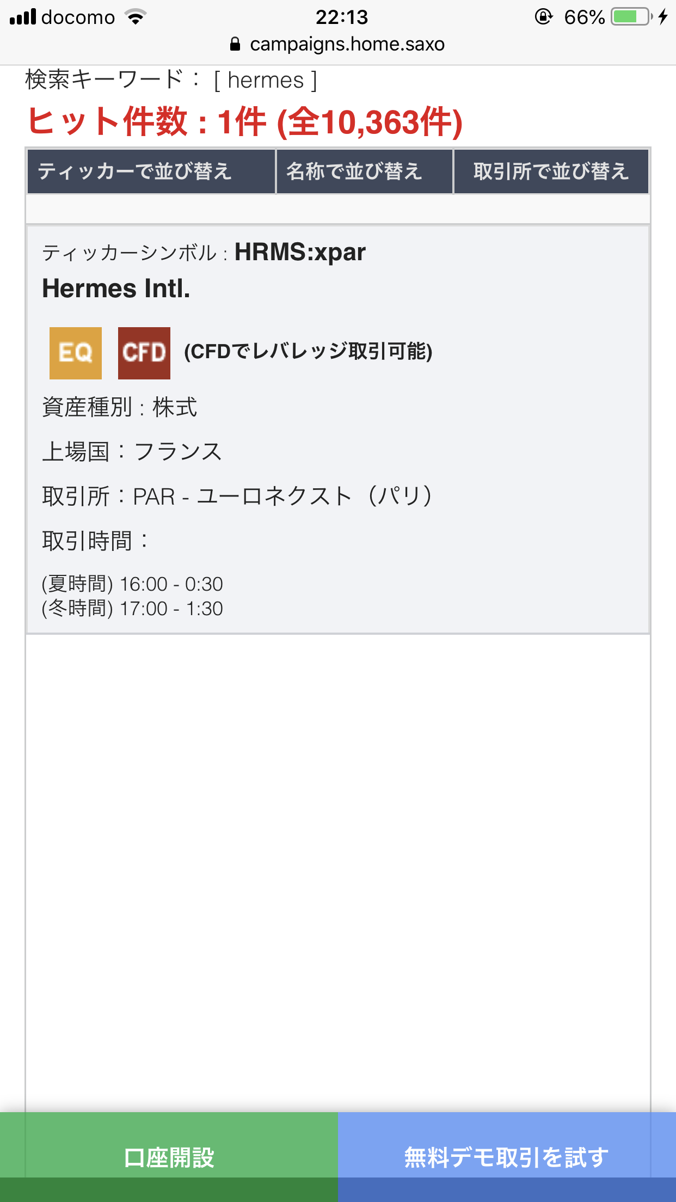Tap the CFDでレバレッジ取引可能 label

pyautogui.click(x=308, y=352)
